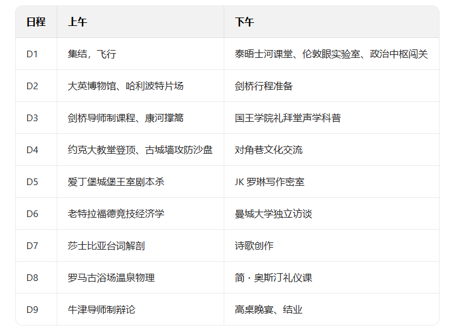
Task: Select the 约克大教堂登顶、古城墙攻防沙盘 cell
Action: [x=140, y=150]
